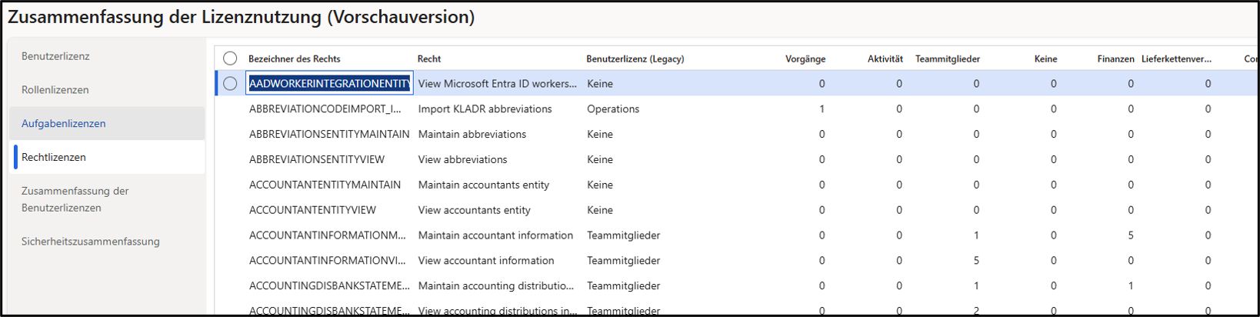Screen dimensions: 1260x317
Task: Click the Operations license cell
Action: point(613,109)
